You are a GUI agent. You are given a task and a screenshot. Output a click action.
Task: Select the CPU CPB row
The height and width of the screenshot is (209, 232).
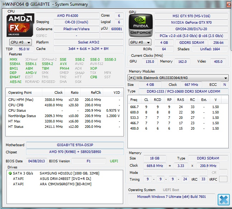click(x=64, y=105)
